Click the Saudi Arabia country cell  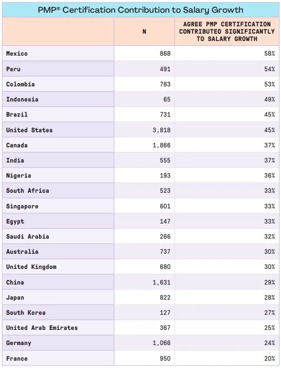point(58,236)
